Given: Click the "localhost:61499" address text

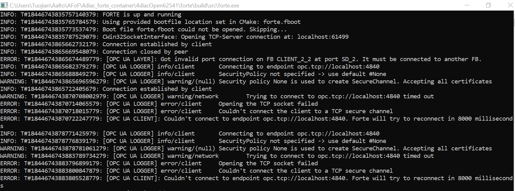Looking at the screenshot, I should coord(323,37).
